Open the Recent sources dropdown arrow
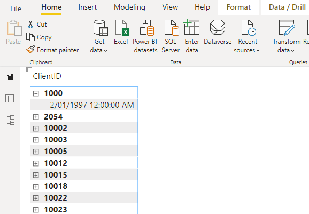 258,51
